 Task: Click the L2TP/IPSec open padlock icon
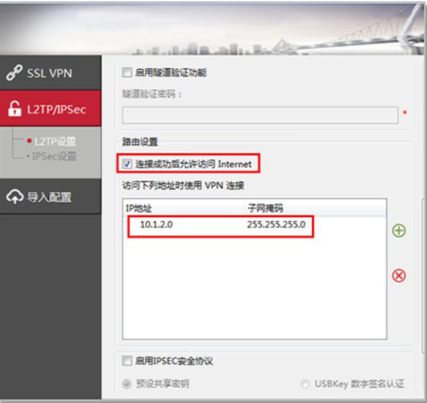click(x=14, y=109)
